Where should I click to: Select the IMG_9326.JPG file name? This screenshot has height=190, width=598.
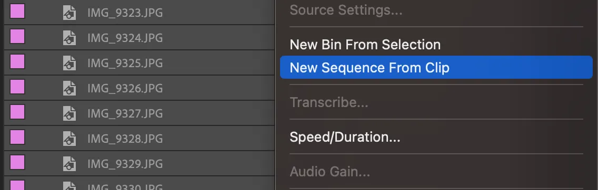(125, 88)
